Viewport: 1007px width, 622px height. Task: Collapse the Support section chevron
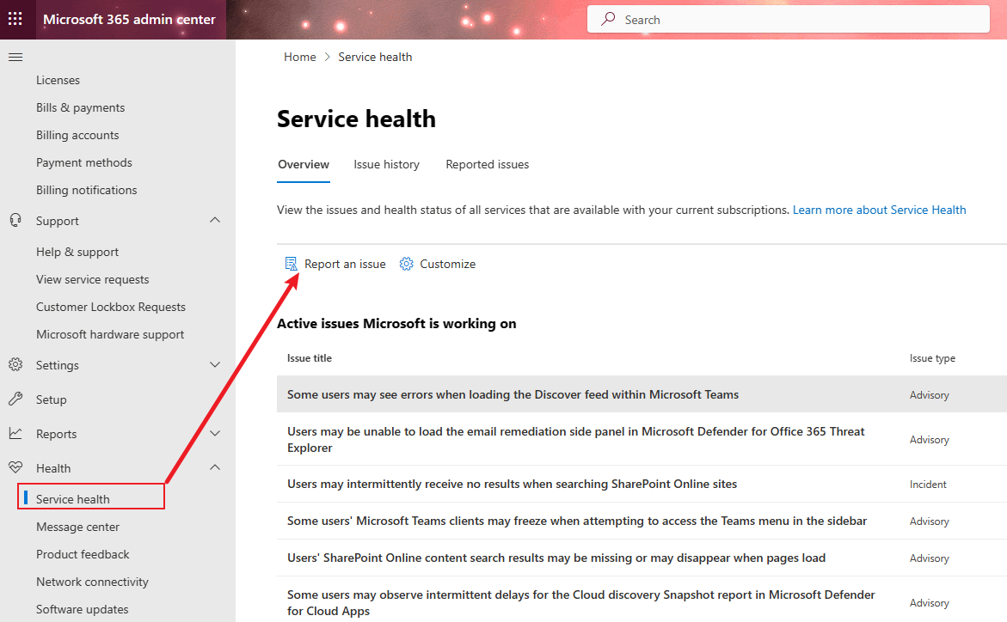point(215,220)
